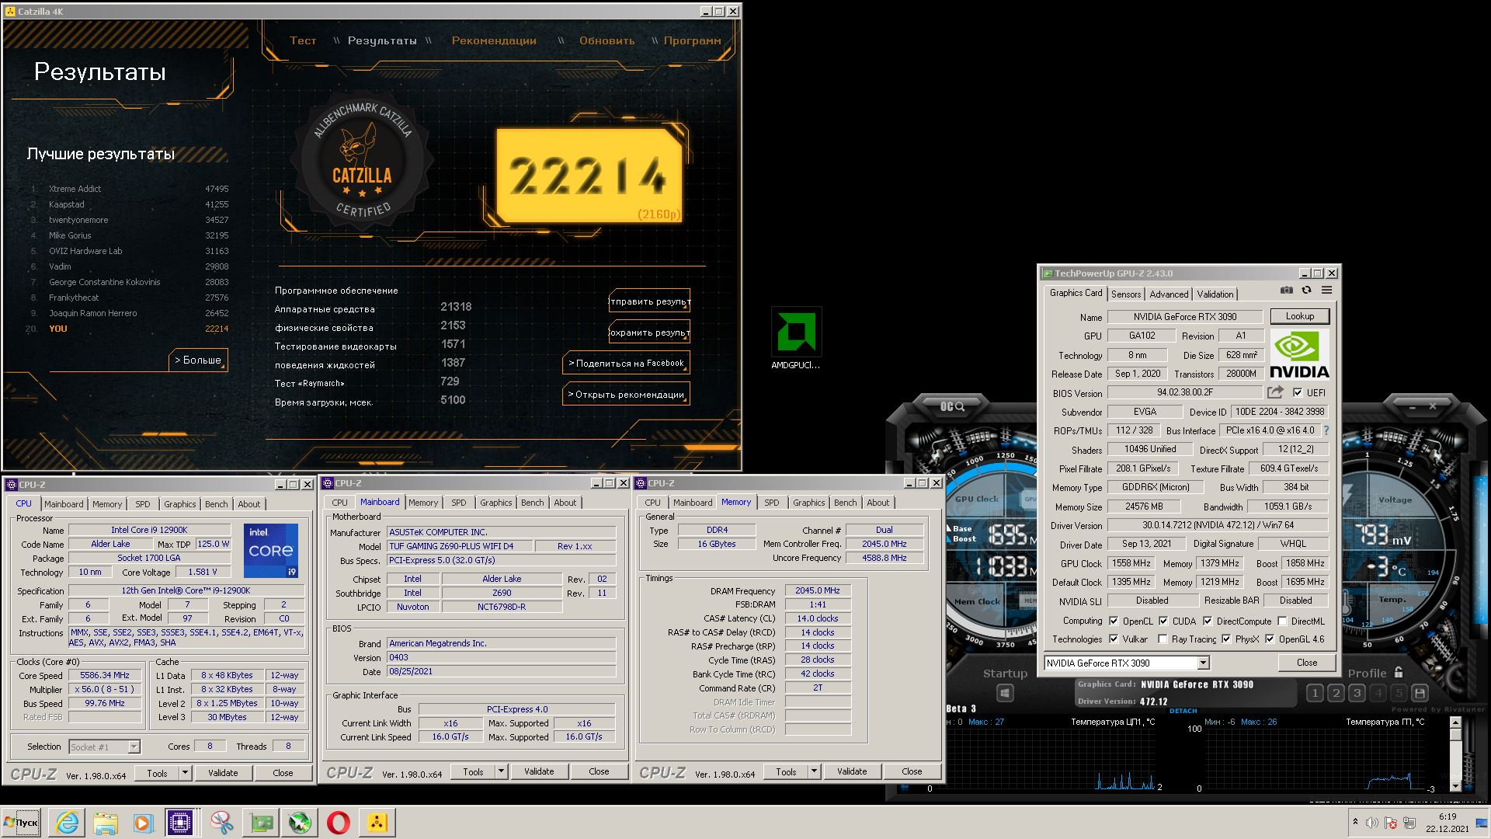Select Afterburner profile slot 2
Screen dimensions: 1491x839
point(1336,693)
